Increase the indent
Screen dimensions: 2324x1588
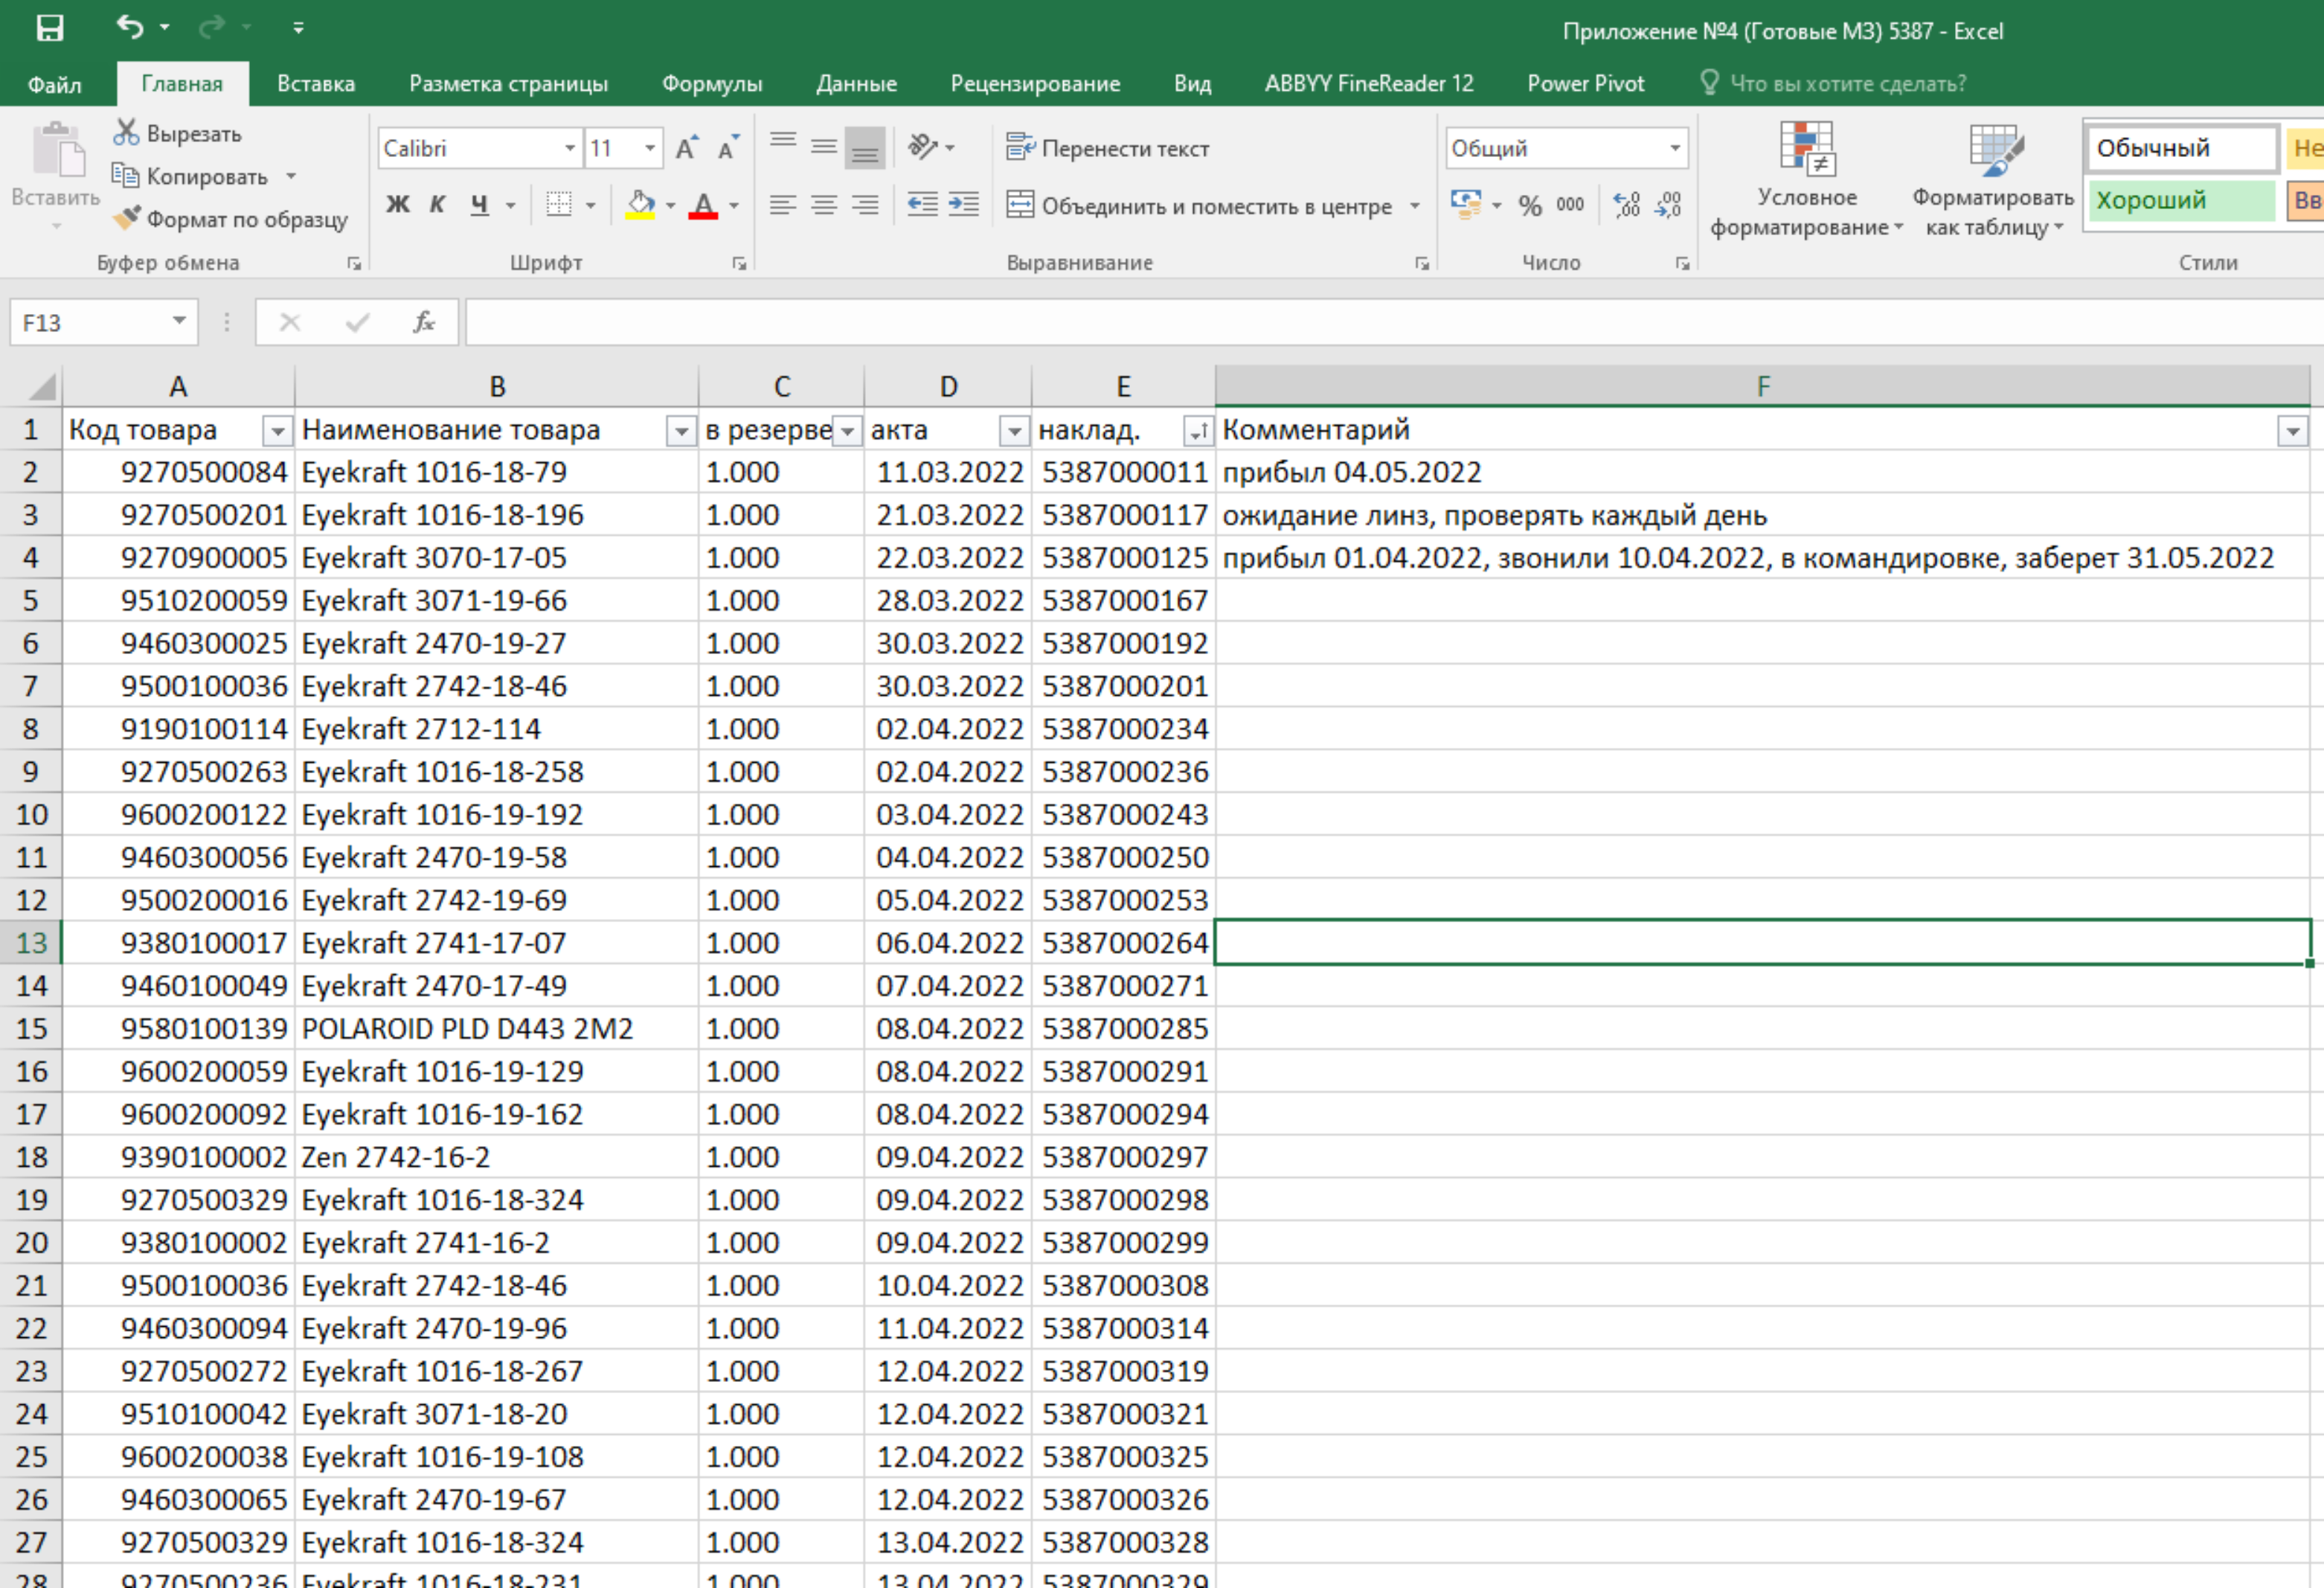[963, 205]
